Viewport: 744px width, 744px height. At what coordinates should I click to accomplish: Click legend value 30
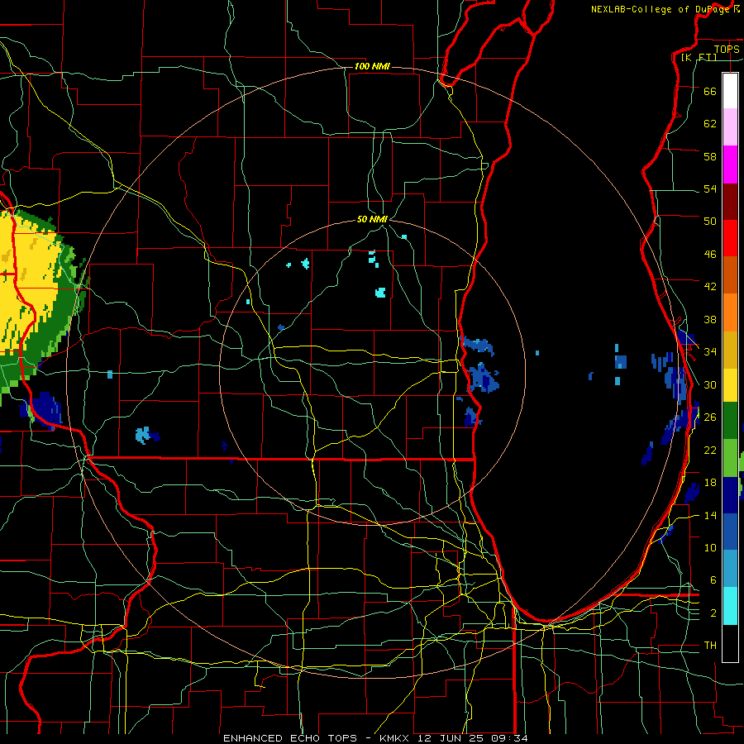[710, 384]
